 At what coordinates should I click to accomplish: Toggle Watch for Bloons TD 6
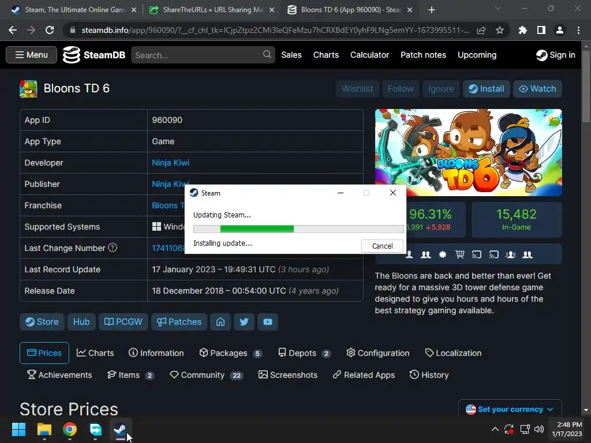point(537,89)
